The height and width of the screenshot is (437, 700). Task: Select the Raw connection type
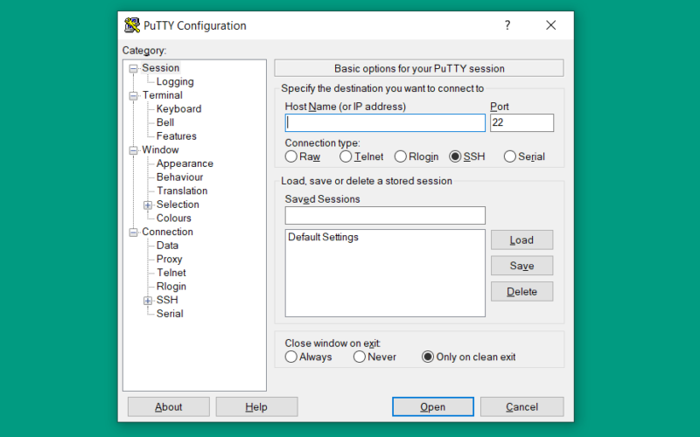click(x=291, y=156)
